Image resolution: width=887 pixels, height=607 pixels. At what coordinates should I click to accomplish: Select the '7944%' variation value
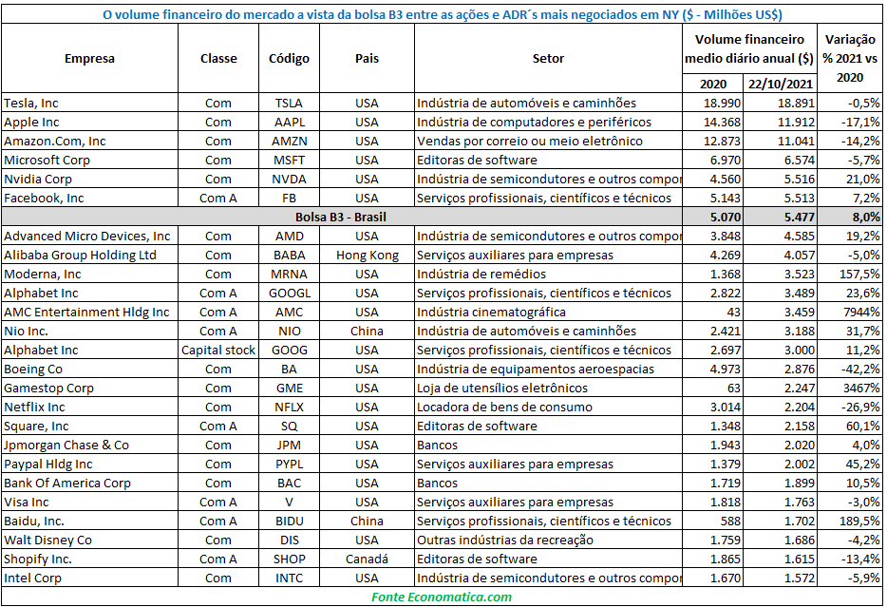coord(861,313)
